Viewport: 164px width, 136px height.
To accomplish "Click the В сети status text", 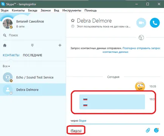I will (x=20, y=26).
